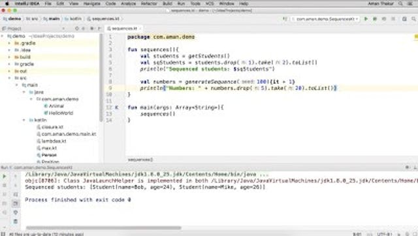Screen dimensions: 418x236
Task: Click the 'Process finished with exit code 0' output line
Action: pos(78,199)
